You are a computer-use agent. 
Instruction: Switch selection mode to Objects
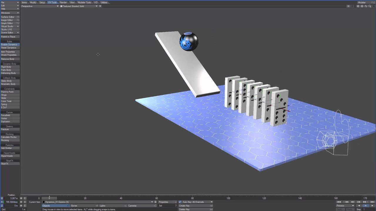coord(56,206)
